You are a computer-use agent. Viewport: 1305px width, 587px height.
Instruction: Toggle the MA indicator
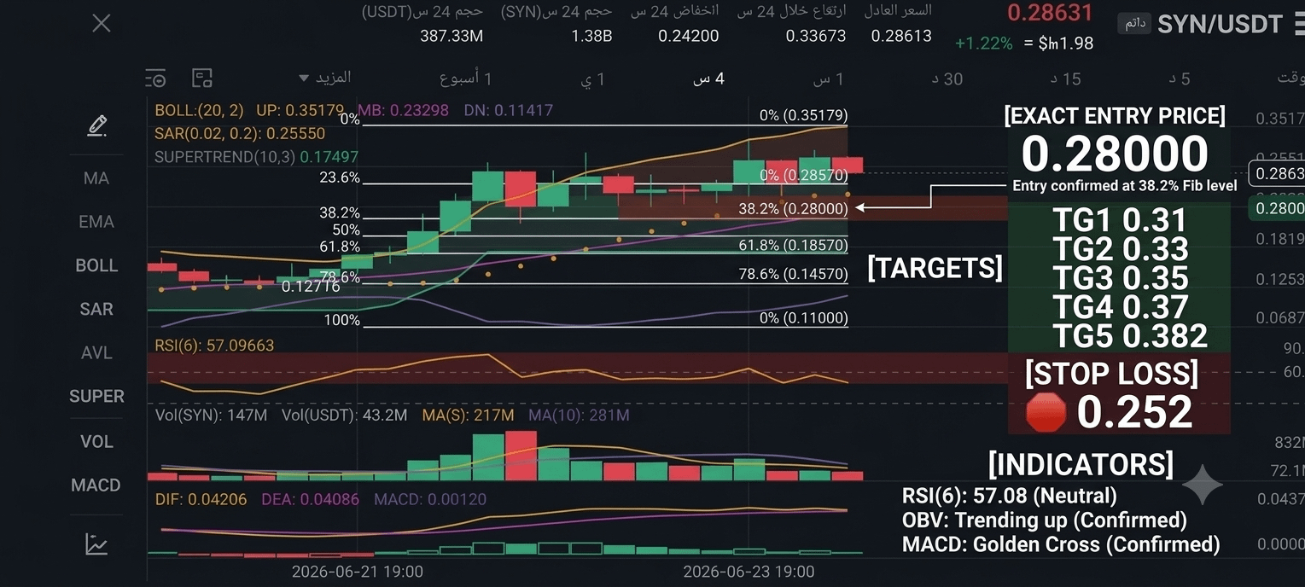(96, 178)
